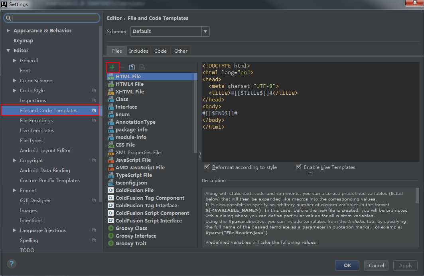Click the Reset to Default icon
Screen dimensions: 424x276
pos(142,67)
